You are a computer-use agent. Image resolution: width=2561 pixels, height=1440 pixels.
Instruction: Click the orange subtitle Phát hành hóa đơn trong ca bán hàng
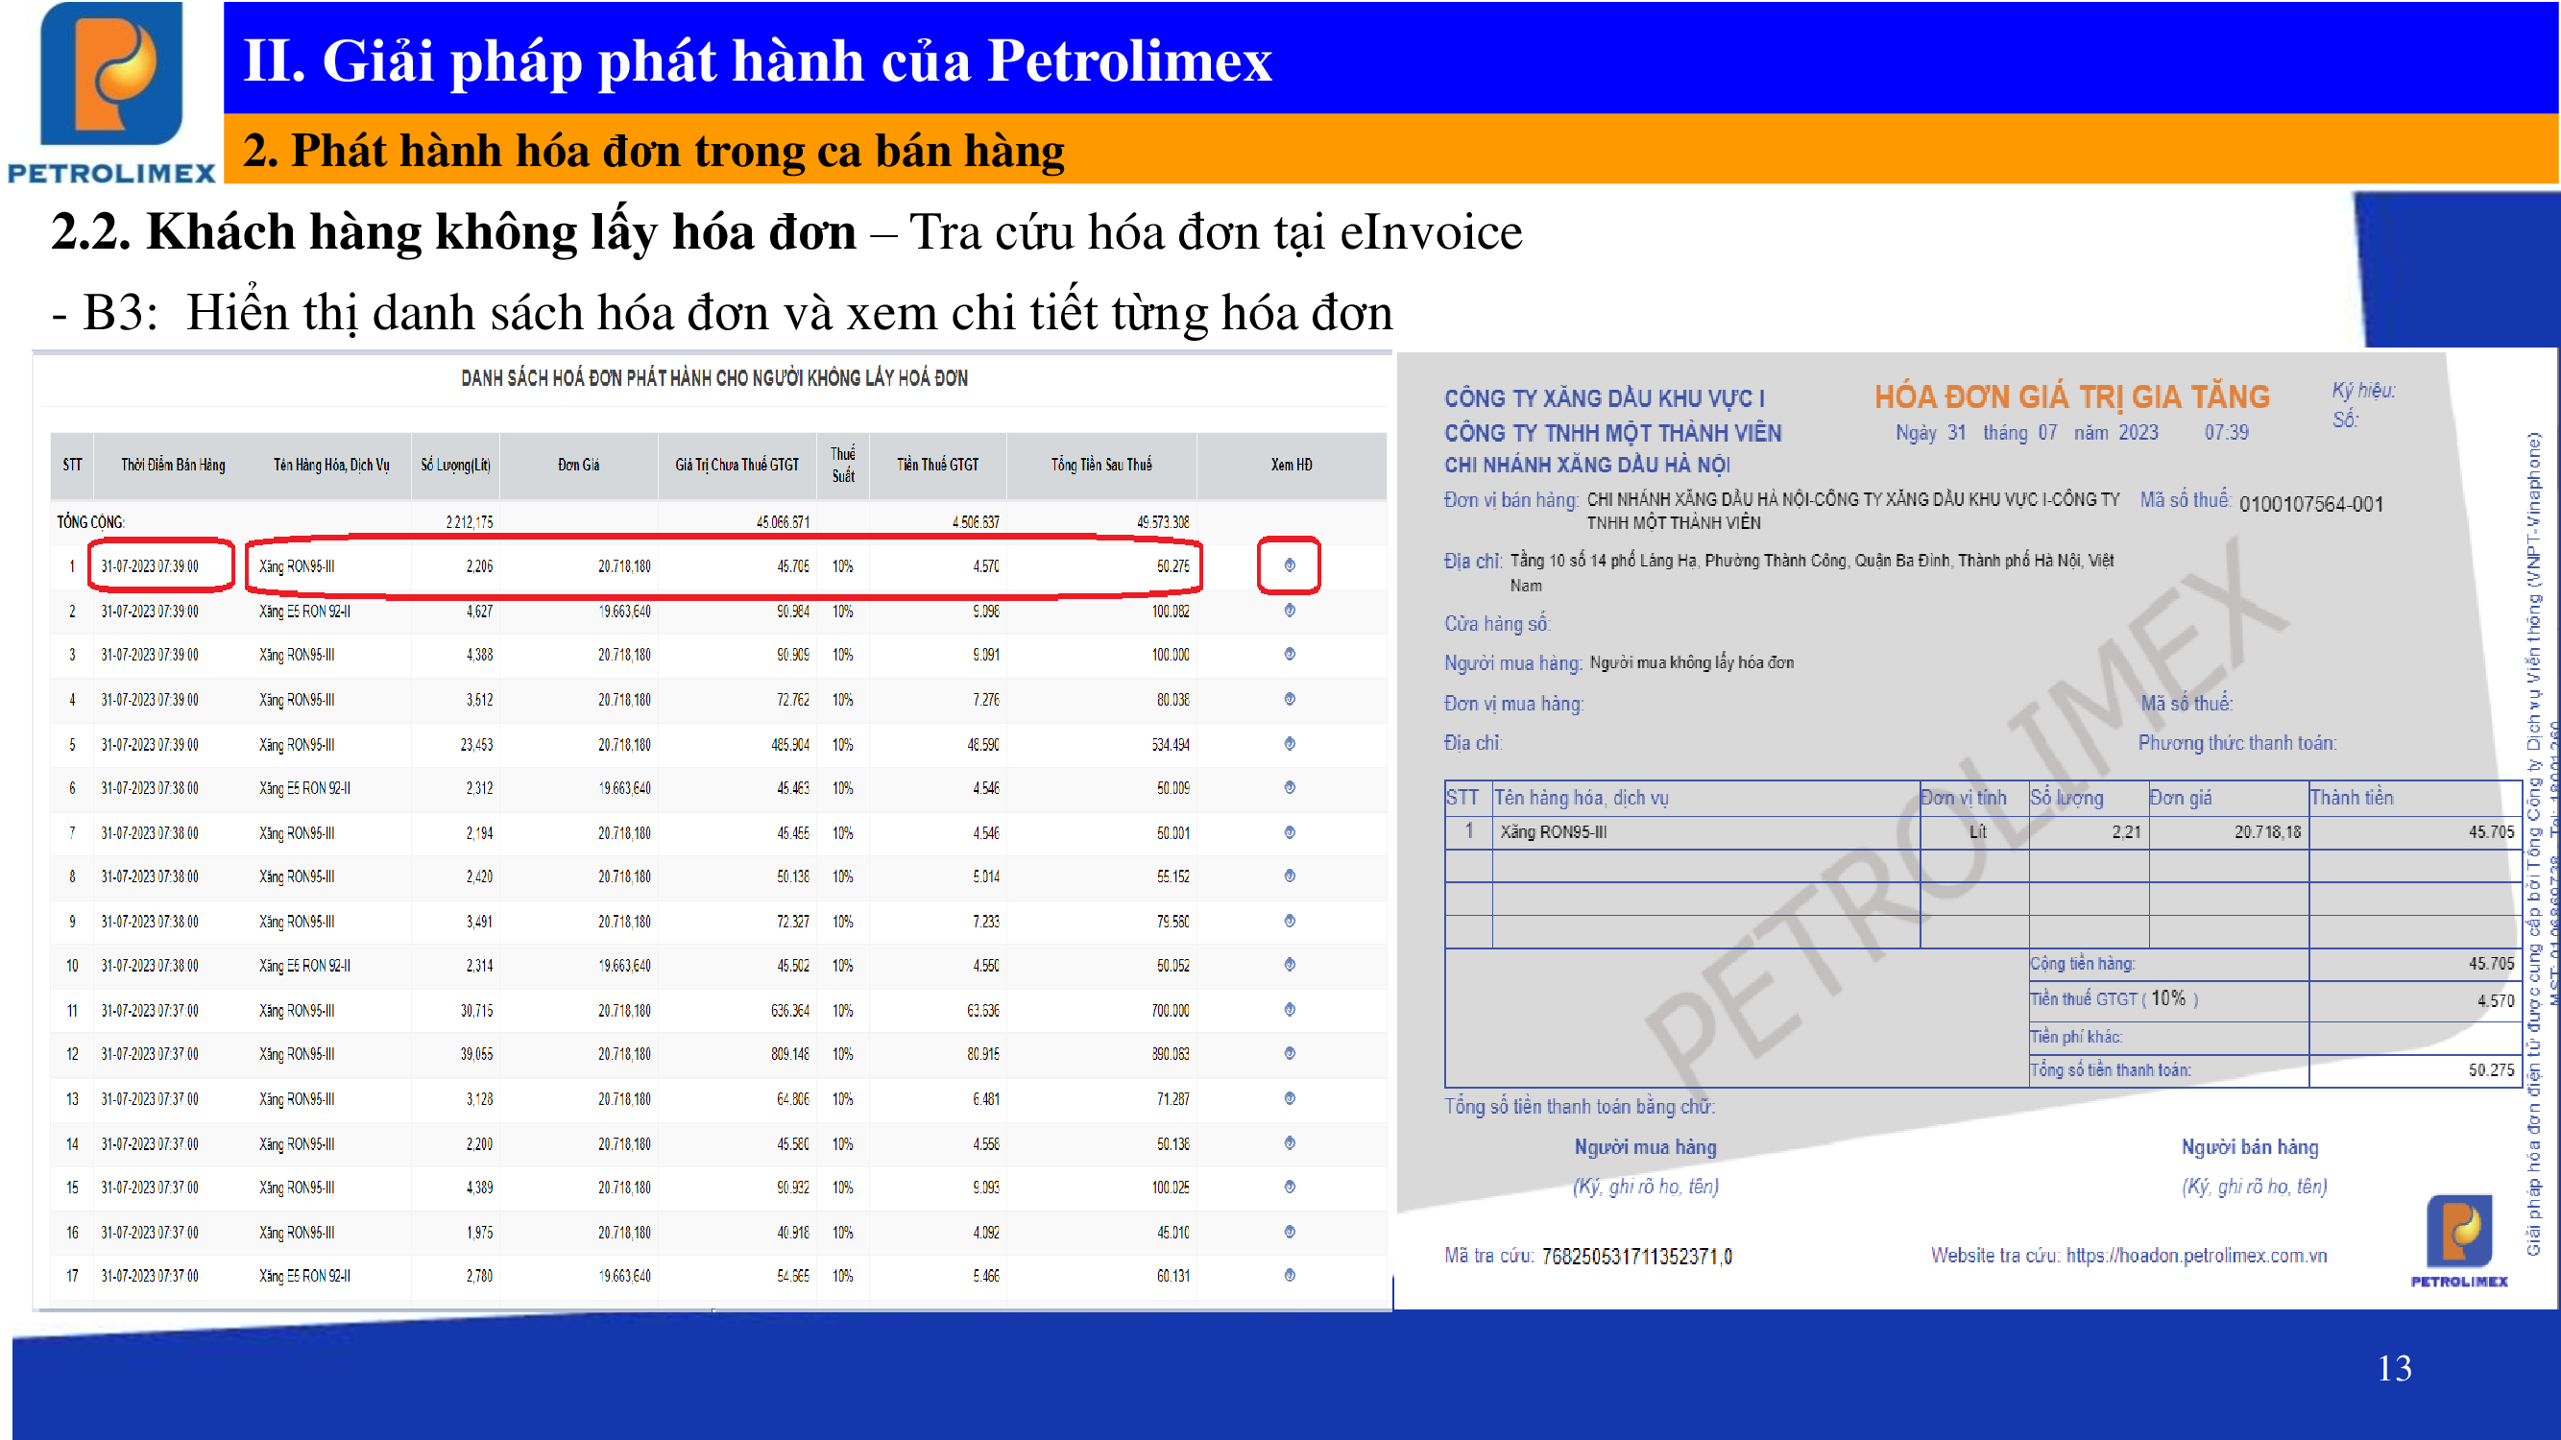coord(653,150)
